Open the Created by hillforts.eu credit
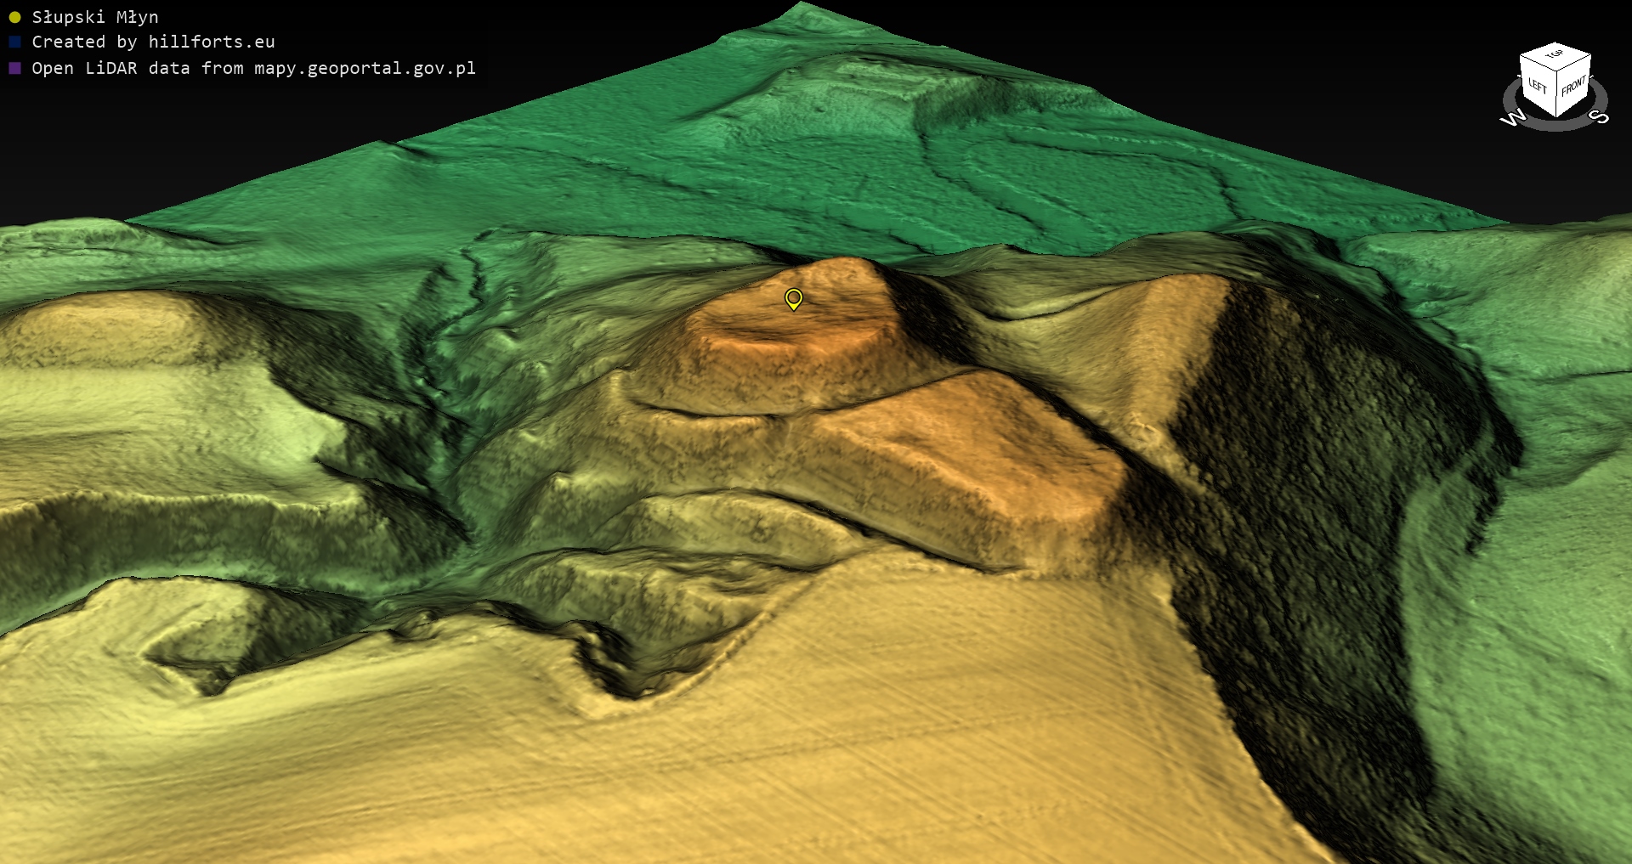 [x=153, y=42]
